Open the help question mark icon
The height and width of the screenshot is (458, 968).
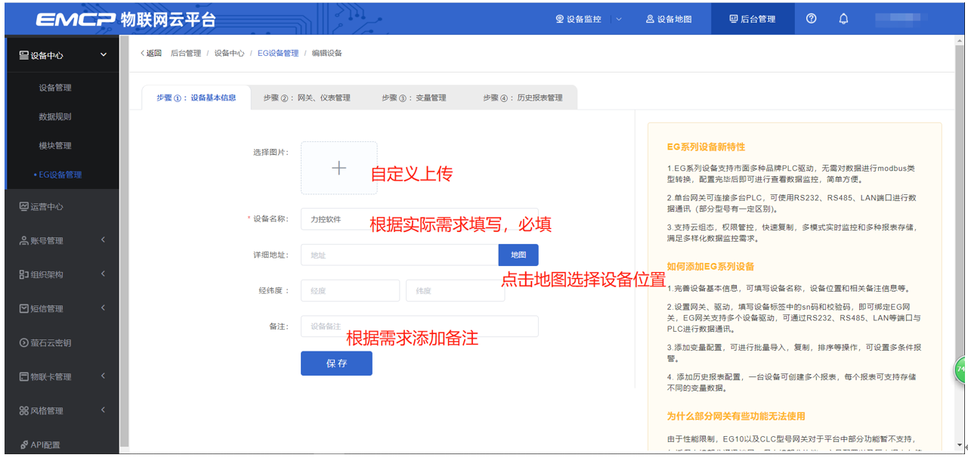click(x=812, y=19)
